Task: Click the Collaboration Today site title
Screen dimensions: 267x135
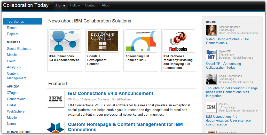Action: pos(26,5)
